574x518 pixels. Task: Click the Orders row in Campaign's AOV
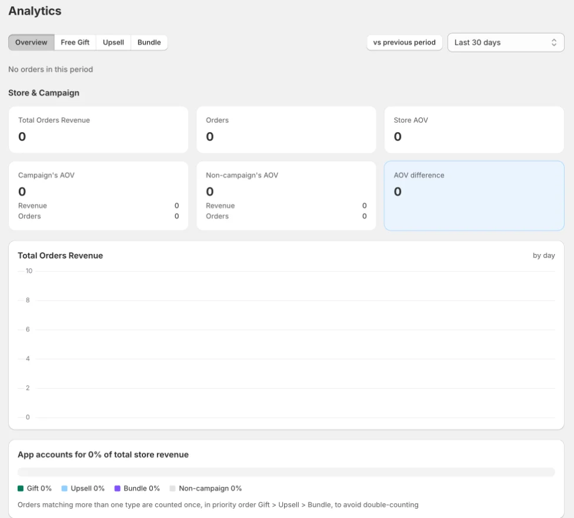coord(98,216)
